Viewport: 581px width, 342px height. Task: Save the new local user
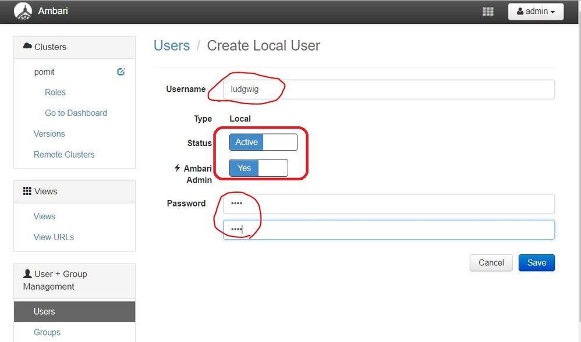tap(537, 263)
